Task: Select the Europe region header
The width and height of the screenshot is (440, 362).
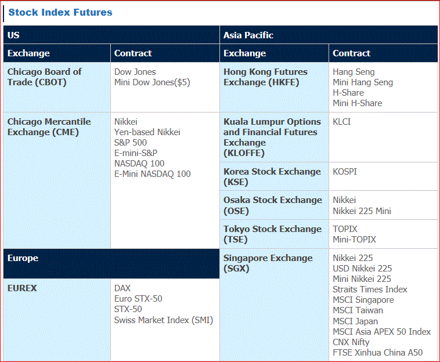Action: tap(111, 263)
